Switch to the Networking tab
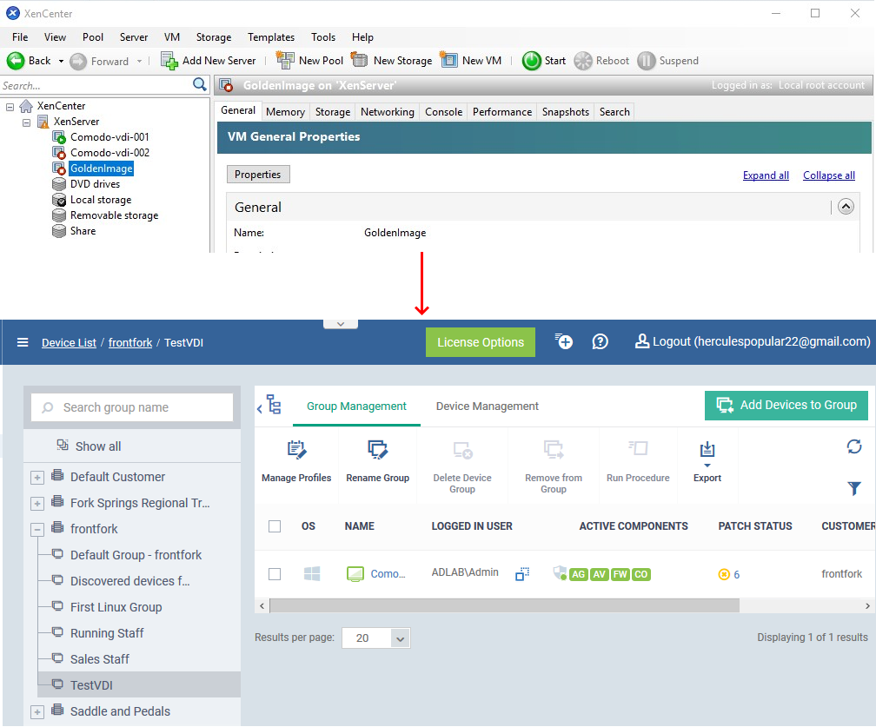The image size is (876, 727). pyautogui.click(x=388, y=112)
